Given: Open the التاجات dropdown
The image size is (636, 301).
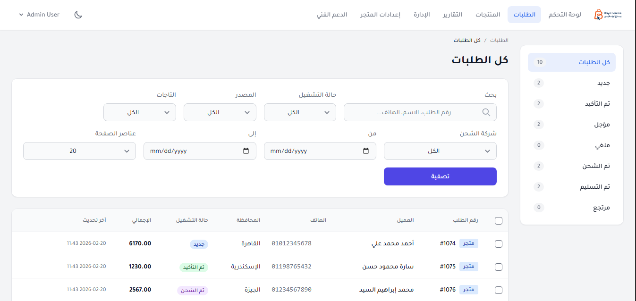Looking at the screenshot, I should [139, 112].
